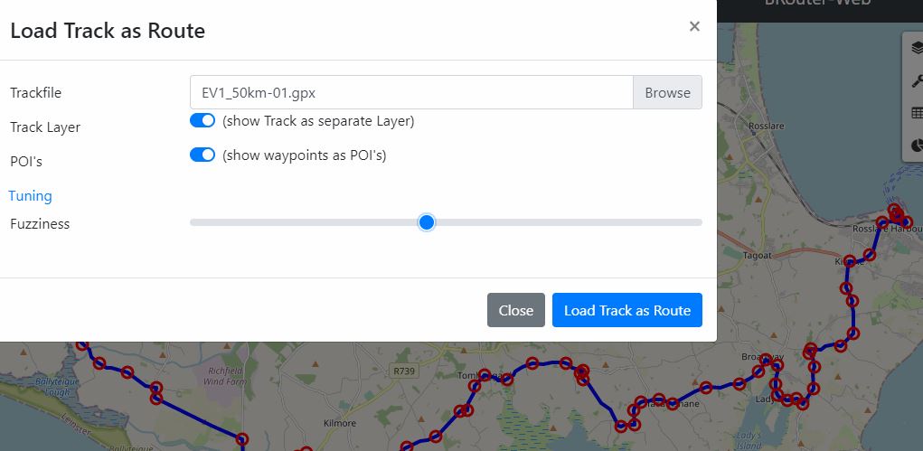The height and width of the screenshot is (451, 923).
Task: Click the Richfield Wind Farm map label
Action: tap(227, 376)
